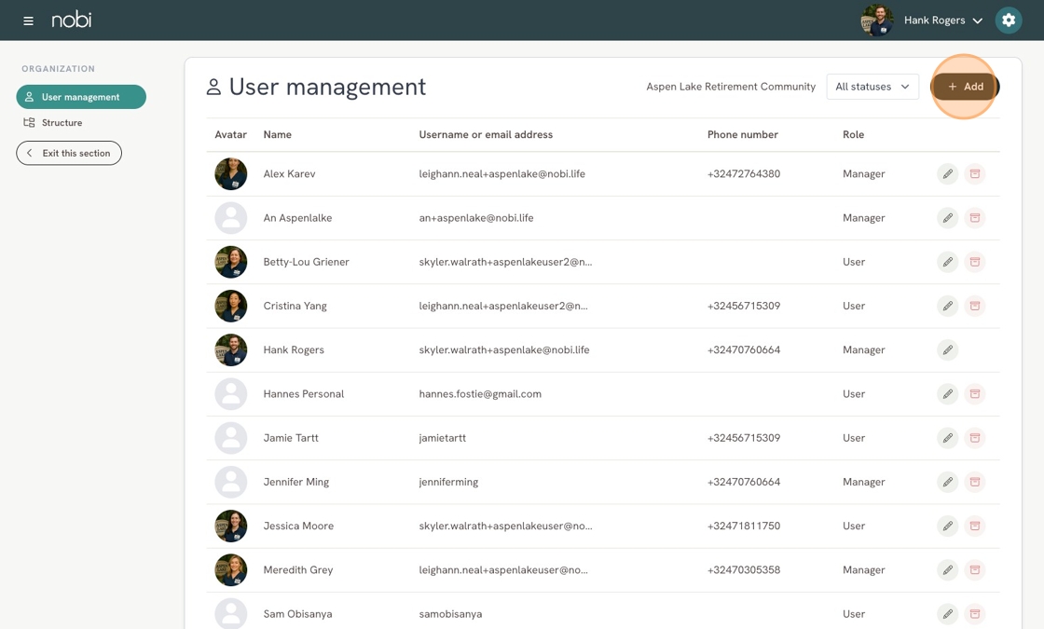Archive Jennifer Ming's account
Screen dimensions: 1044x629
pos(975,482)
